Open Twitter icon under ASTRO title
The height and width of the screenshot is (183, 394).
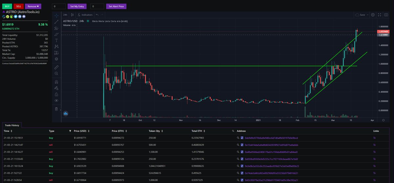tap(15, 16)
